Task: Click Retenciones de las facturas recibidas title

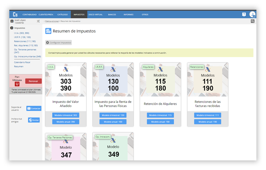Action: 208,104
